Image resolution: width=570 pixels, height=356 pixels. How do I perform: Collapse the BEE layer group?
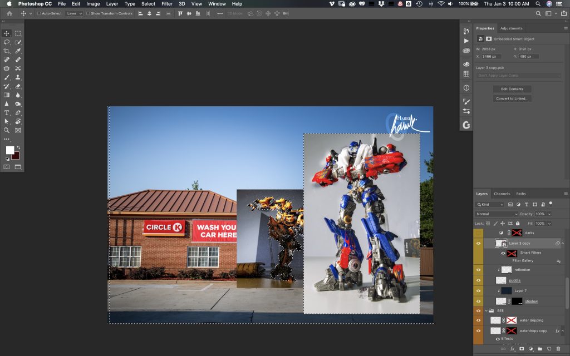pos(487,311)
